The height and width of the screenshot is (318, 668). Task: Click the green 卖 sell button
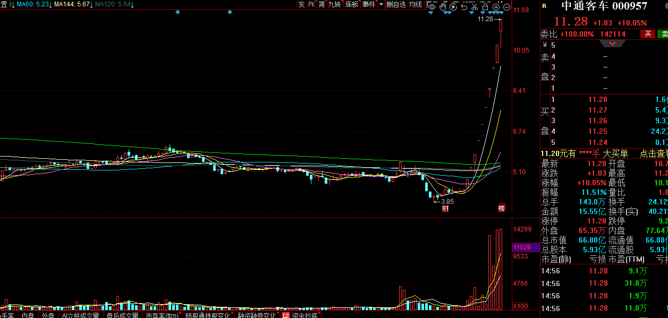663,34
